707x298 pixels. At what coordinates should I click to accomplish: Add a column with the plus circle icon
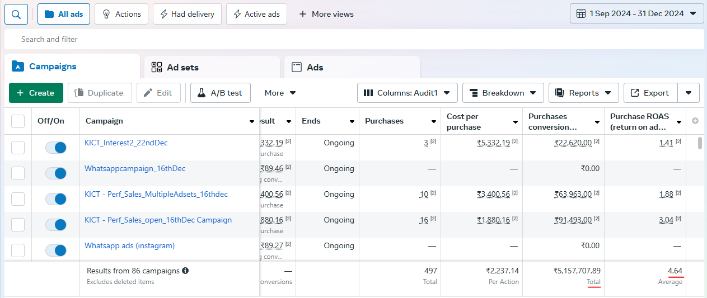[695, 121]
